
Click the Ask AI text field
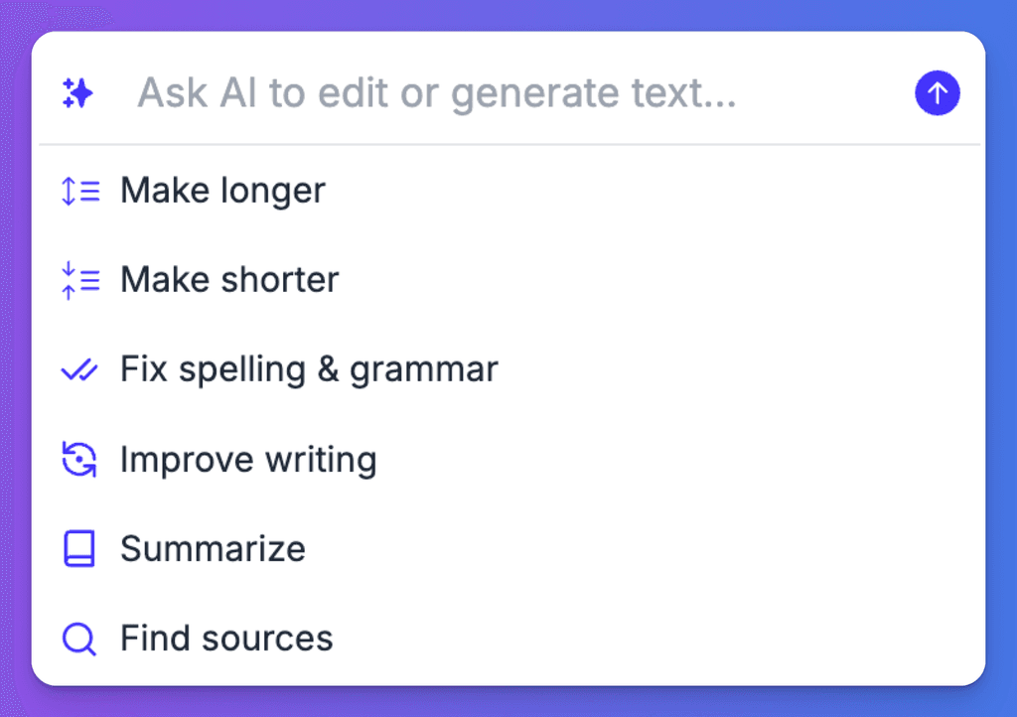click(x=437, y=92)
